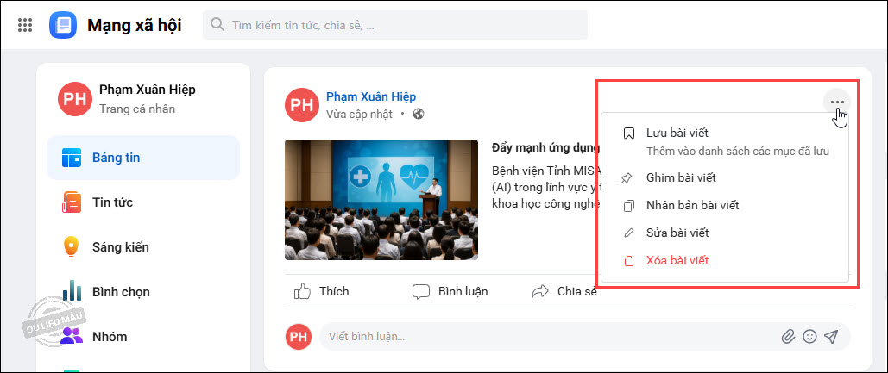Open the emoji picker smiley icon
Screen dimensions: 888x373
(809, 337)
